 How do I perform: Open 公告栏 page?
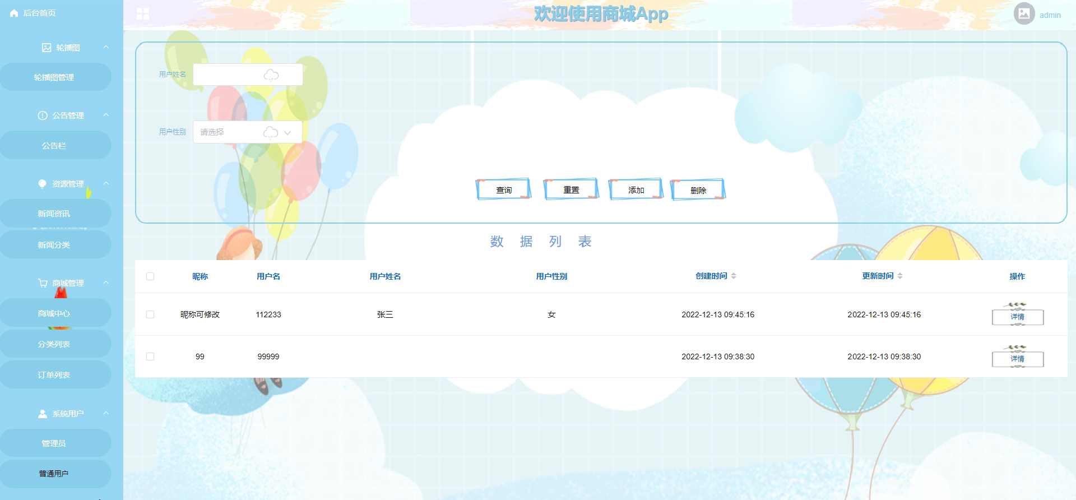tap(54, 146)
